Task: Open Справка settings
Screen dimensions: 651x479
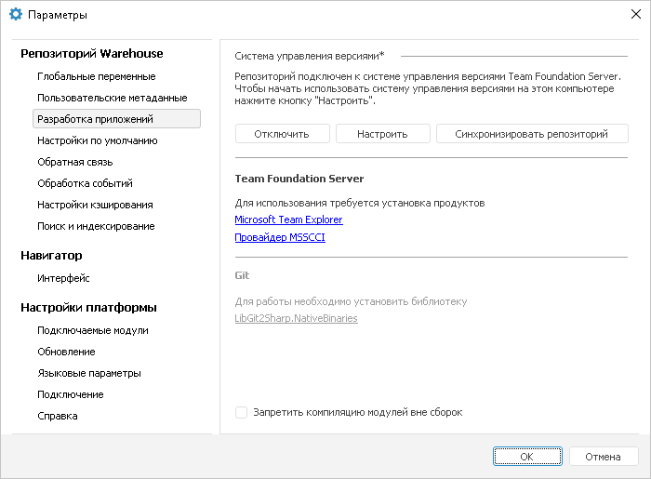Action: coord(58,416)
